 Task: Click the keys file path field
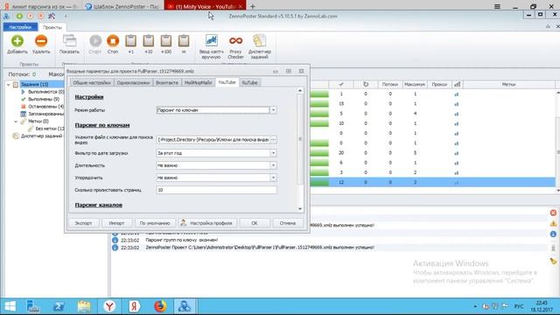point(213,140)
